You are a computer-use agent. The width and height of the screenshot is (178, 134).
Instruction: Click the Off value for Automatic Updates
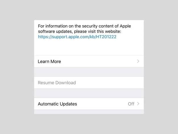[131, 104]
